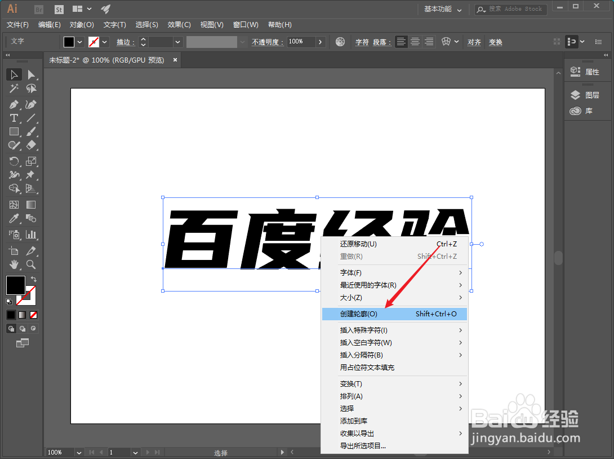614x459 pixels.
Task: Open the 窗口(W) menu
Action: tap(246, 25)
